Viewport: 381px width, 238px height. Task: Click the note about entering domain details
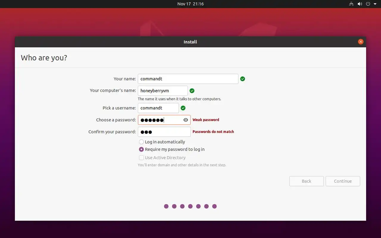point(182,165)
